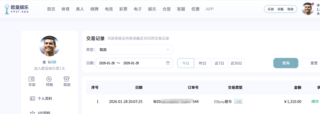Select the 昨日 date range option

(202, 63)
